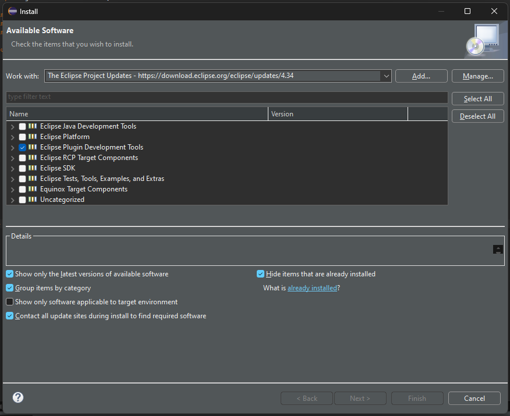Check Eclipse RCP Target Components checkbox
510x416 pixels.
[x=23, y=158]
